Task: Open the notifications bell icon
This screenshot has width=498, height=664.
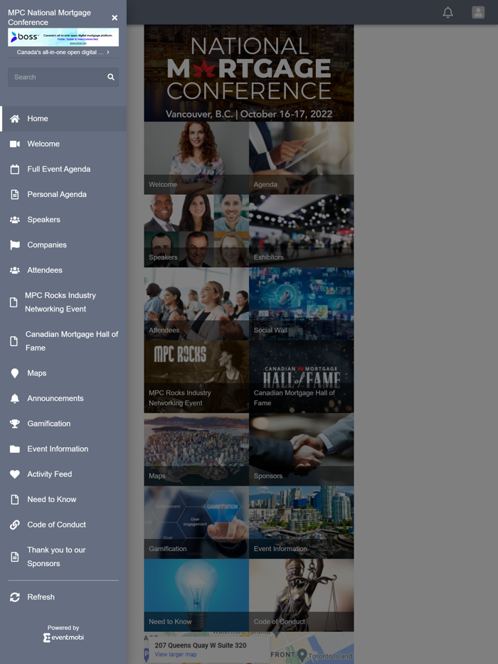Action: tap(447, 12)
